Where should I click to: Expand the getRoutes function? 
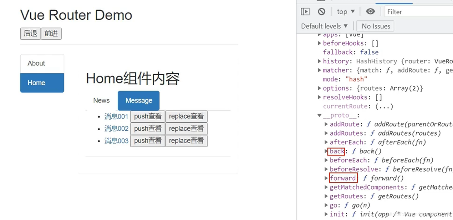coord(326,196)
